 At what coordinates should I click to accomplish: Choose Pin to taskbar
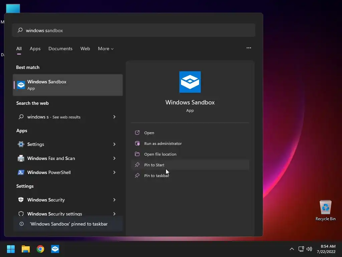coord(190,175)
